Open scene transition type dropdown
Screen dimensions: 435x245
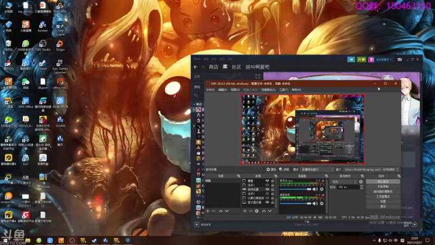tap(344, 182)
